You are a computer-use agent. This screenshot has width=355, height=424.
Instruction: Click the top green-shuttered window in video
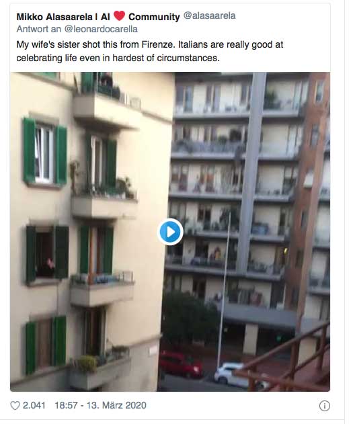(x=44, y=152)
